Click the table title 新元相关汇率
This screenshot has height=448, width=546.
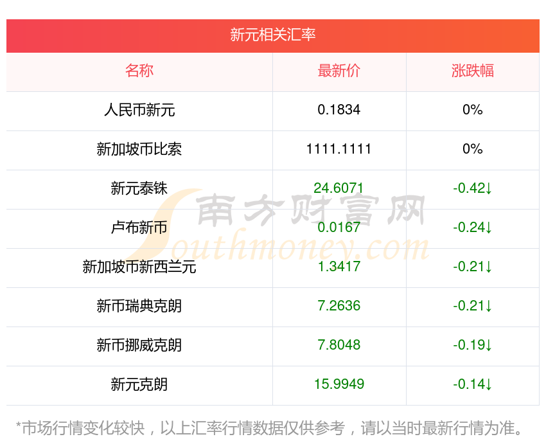pyautogui.click(x=272, y=35)
